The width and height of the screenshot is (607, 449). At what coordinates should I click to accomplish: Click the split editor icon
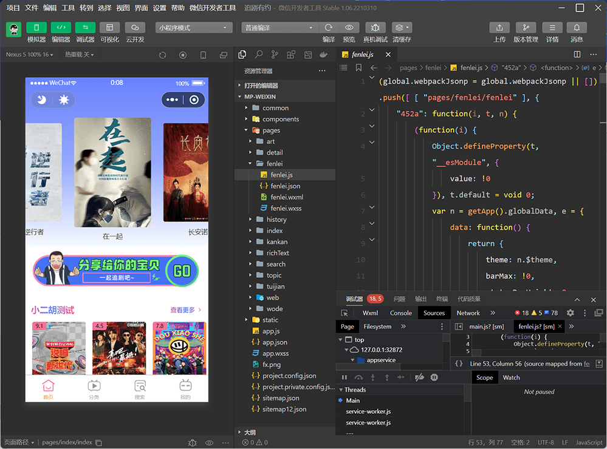[x=577, y=54]
